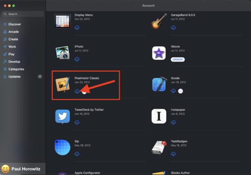Click Sip title text

click(77, 141)
